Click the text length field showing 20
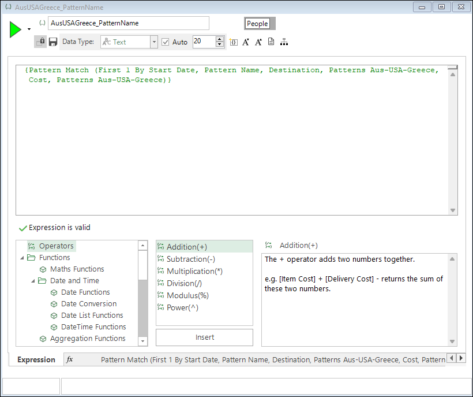This screenshot has width=473, height=397. (204, 42)
